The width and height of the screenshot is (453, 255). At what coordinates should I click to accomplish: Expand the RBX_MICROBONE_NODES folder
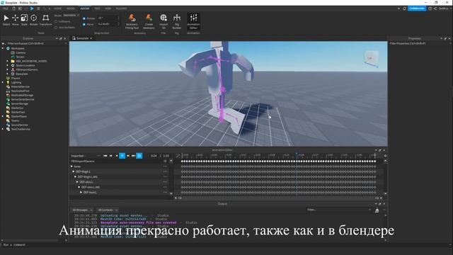click(x=8, y=62)
